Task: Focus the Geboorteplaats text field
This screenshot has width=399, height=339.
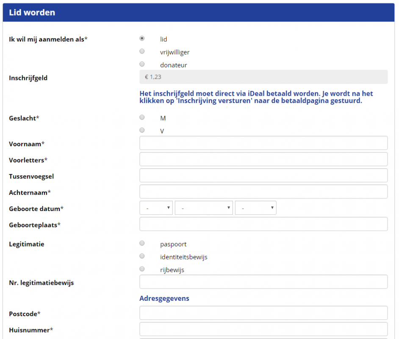Action: tap(263, 224)
